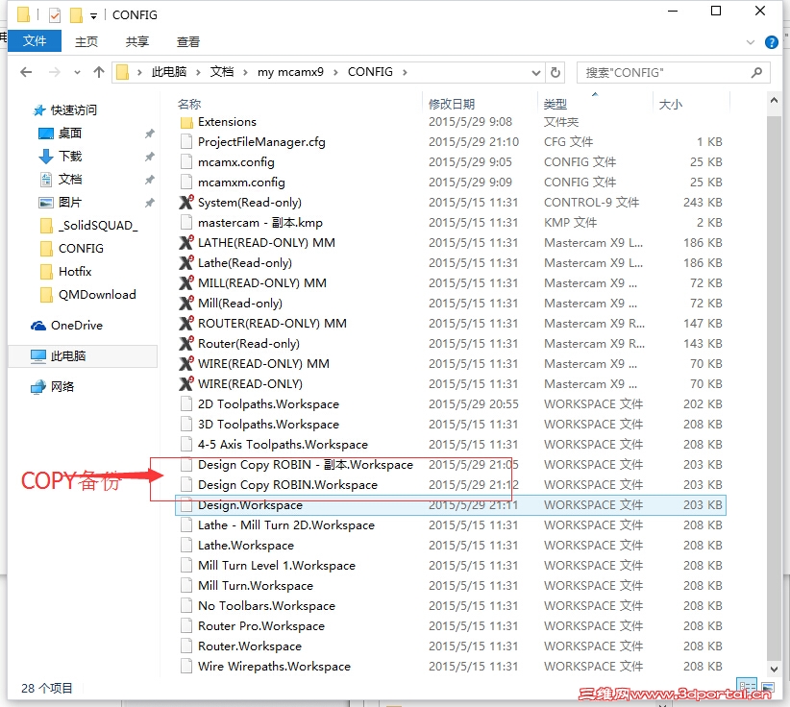Switch to details view layout icon
Image resolution: width=790 pixels, height=707 pixels.
click(x=747, y=687)
